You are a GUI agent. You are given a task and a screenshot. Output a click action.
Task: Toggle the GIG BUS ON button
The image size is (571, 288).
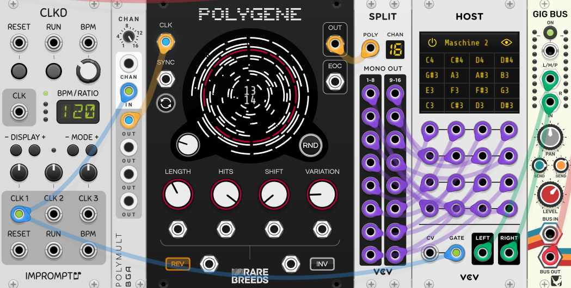pos(550,33)
